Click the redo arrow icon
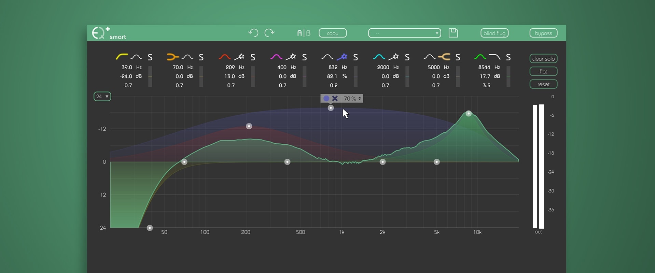Viewport: 655px width, 273px height. (x=269, y=33)
